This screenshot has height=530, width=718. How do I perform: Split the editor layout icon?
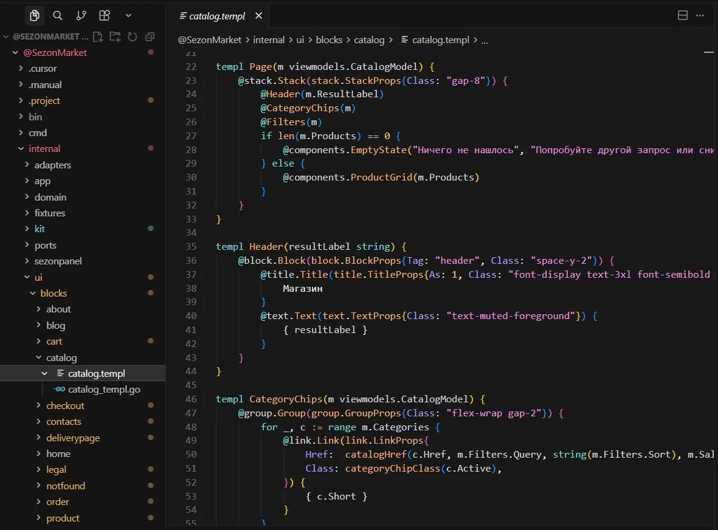coord(682,16)
